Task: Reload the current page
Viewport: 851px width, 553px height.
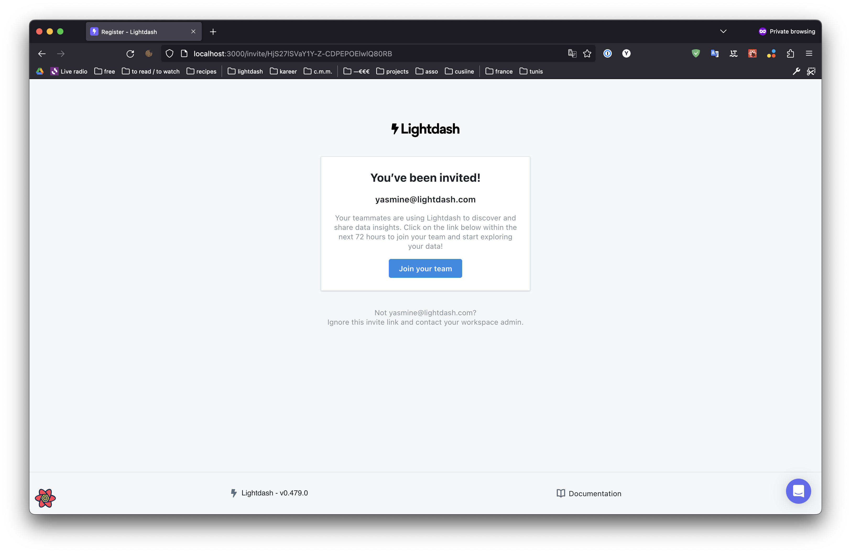Action: coord(130,54)
